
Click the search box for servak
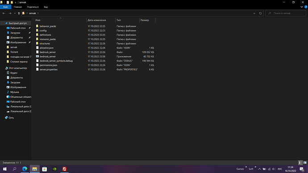coord(286,13)
